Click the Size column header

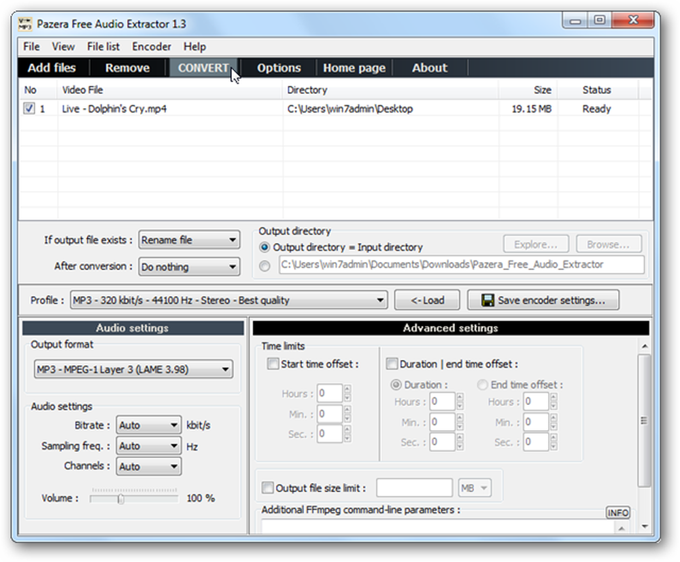click(x=528, y=90)
